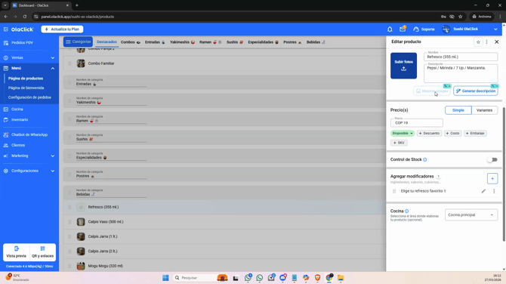Open options for 'Elige tu refresco favorito 1'
This screenshot has width=506, height=284.
point(494,191)
